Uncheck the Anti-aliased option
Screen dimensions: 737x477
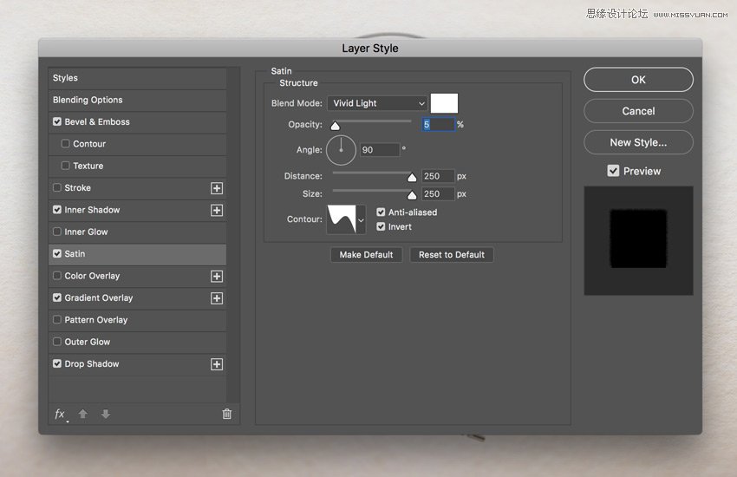pos(381,212)
